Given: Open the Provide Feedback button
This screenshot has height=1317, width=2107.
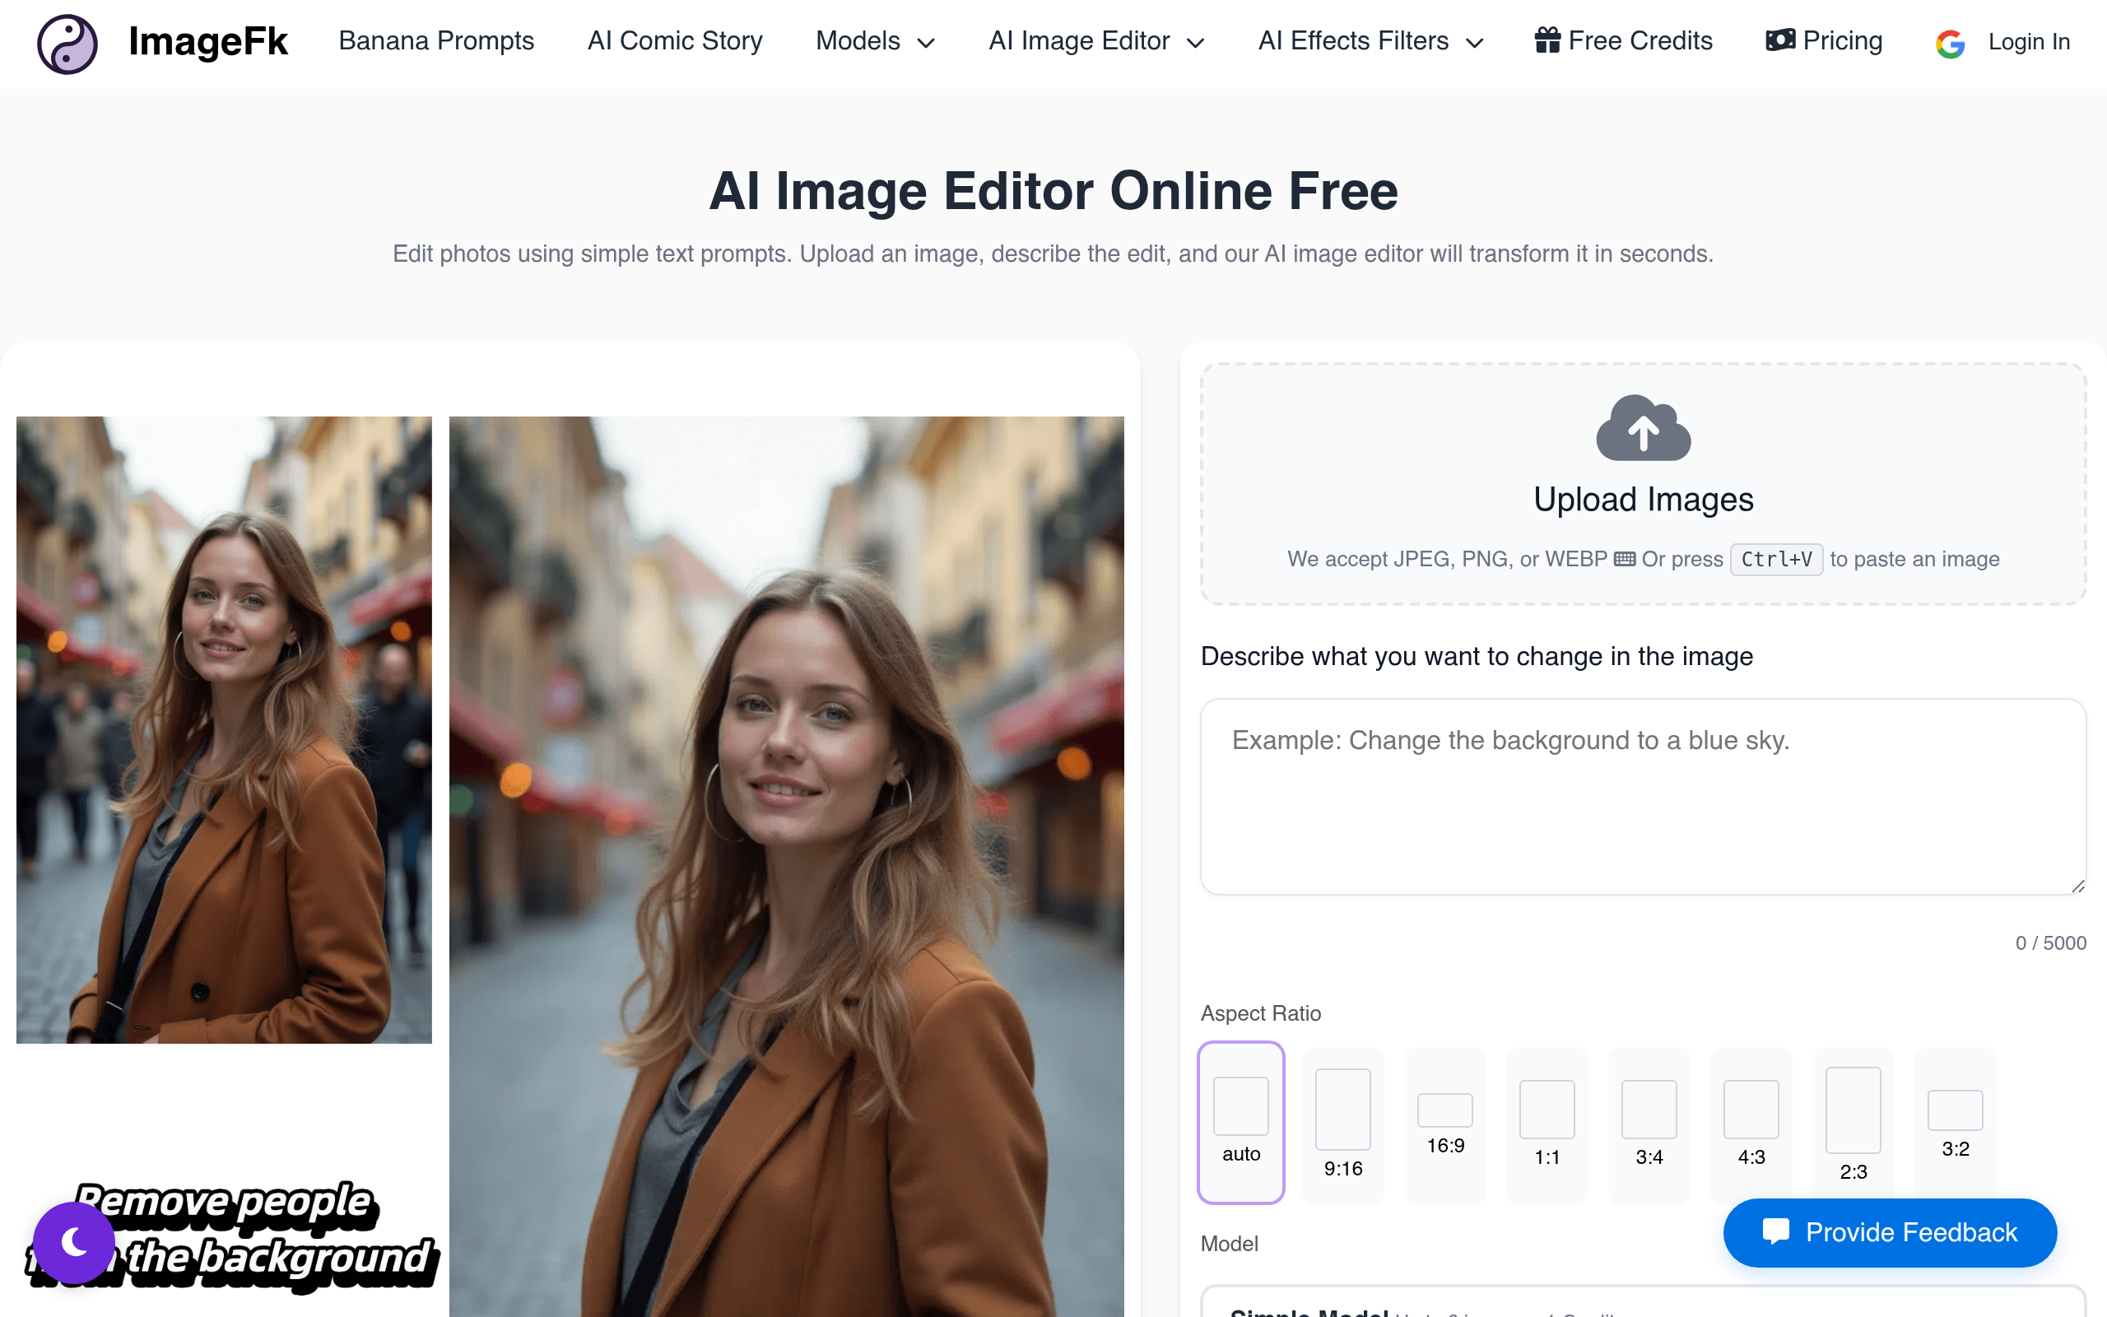Looking at the screenshot, I should tap(1890, 1231).
